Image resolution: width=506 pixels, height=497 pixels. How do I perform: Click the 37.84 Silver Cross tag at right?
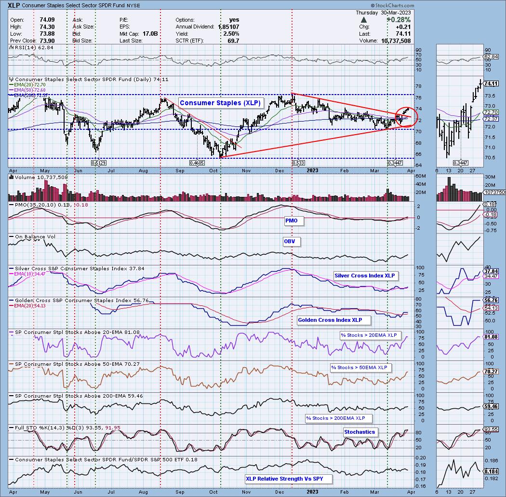[x=491, y=272]
